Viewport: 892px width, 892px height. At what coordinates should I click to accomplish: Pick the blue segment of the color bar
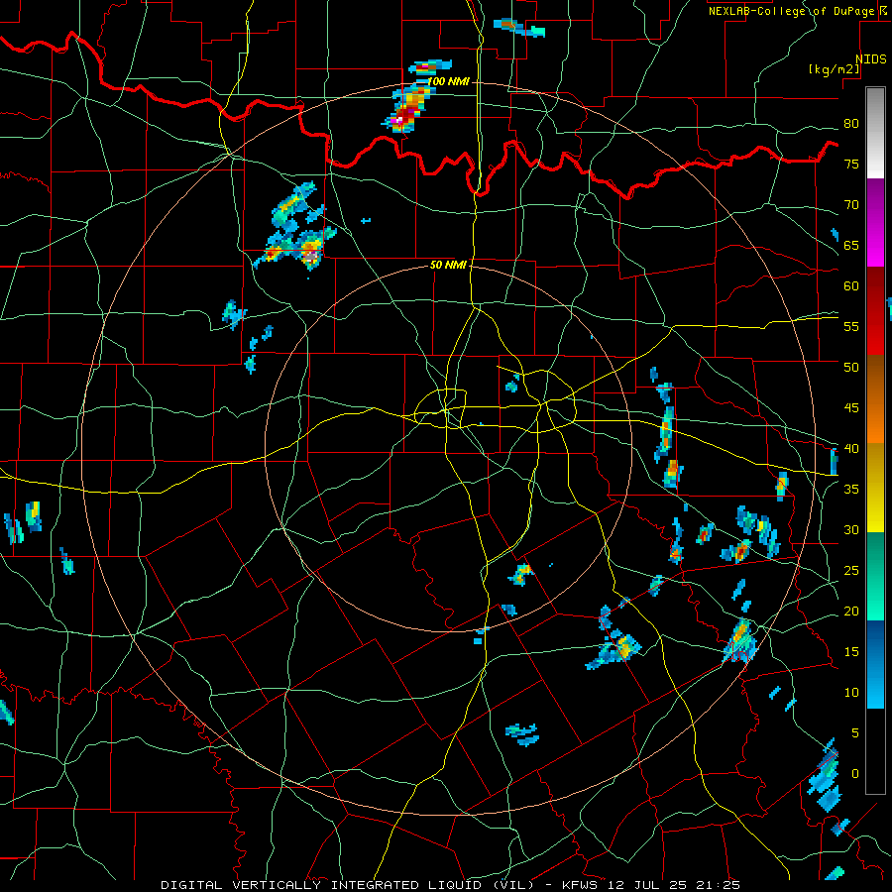[x=875, y=664]
